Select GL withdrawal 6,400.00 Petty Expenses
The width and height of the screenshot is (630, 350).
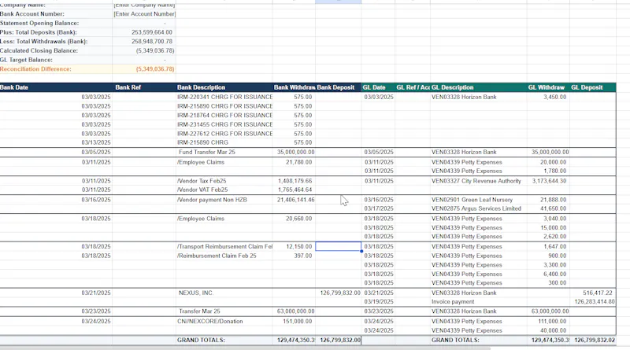click(548, 274)
